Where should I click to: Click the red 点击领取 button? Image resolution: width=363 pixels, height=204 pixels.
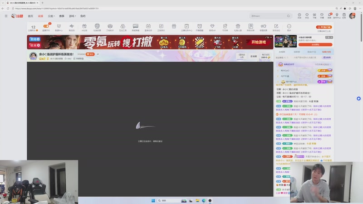pos(315,44)
